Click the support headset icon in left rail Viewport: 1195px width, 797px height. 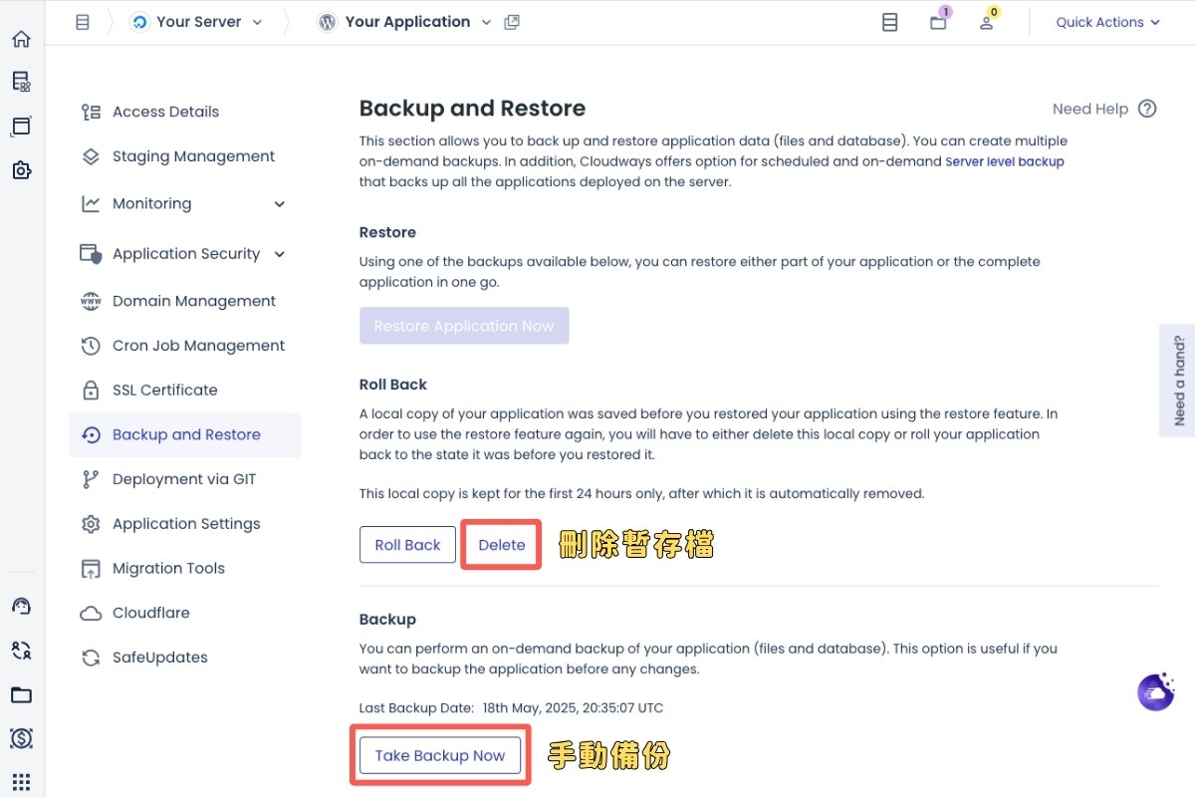tap(21, 606)
